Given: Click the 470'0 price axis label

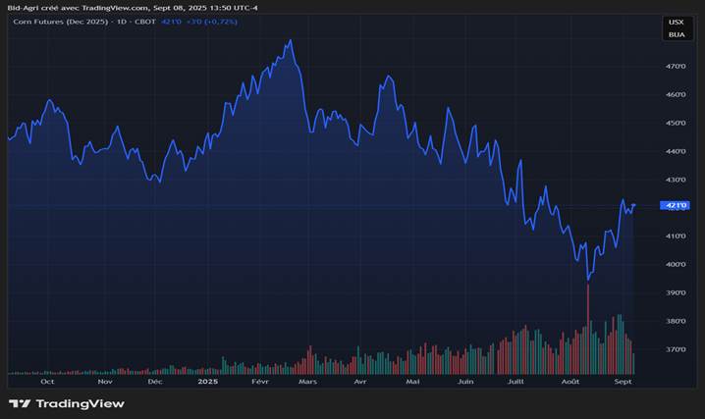Looking at the screenshot, I should (x=676, y=66).
